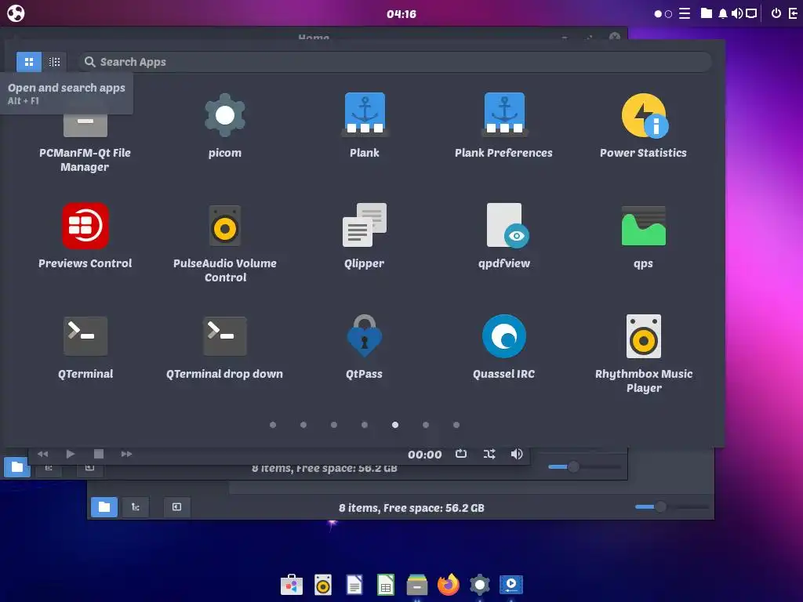The image size is (803, 602).
Task: Launch qpdfview PDF viewer
Action: point(504,237)
